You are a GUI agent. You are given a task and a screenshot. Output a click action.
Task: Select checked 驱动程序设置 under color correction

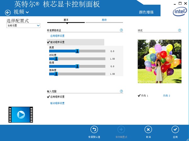point(76,42)
